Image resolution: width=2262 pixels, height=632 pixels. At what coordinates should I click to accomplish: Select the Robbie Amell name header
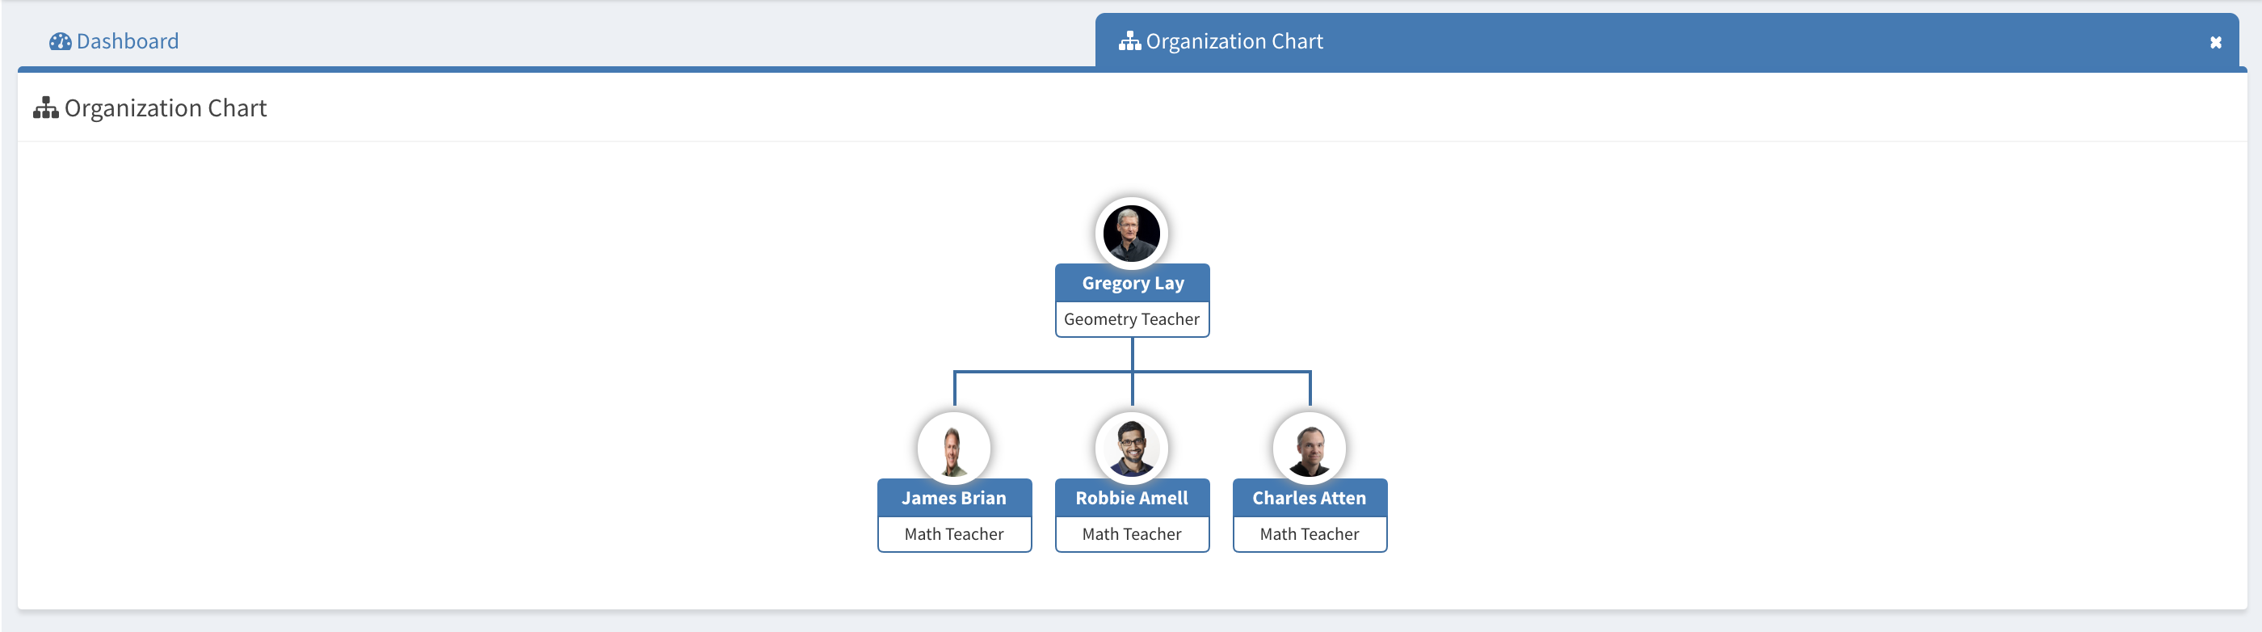tap(1131, 498)
